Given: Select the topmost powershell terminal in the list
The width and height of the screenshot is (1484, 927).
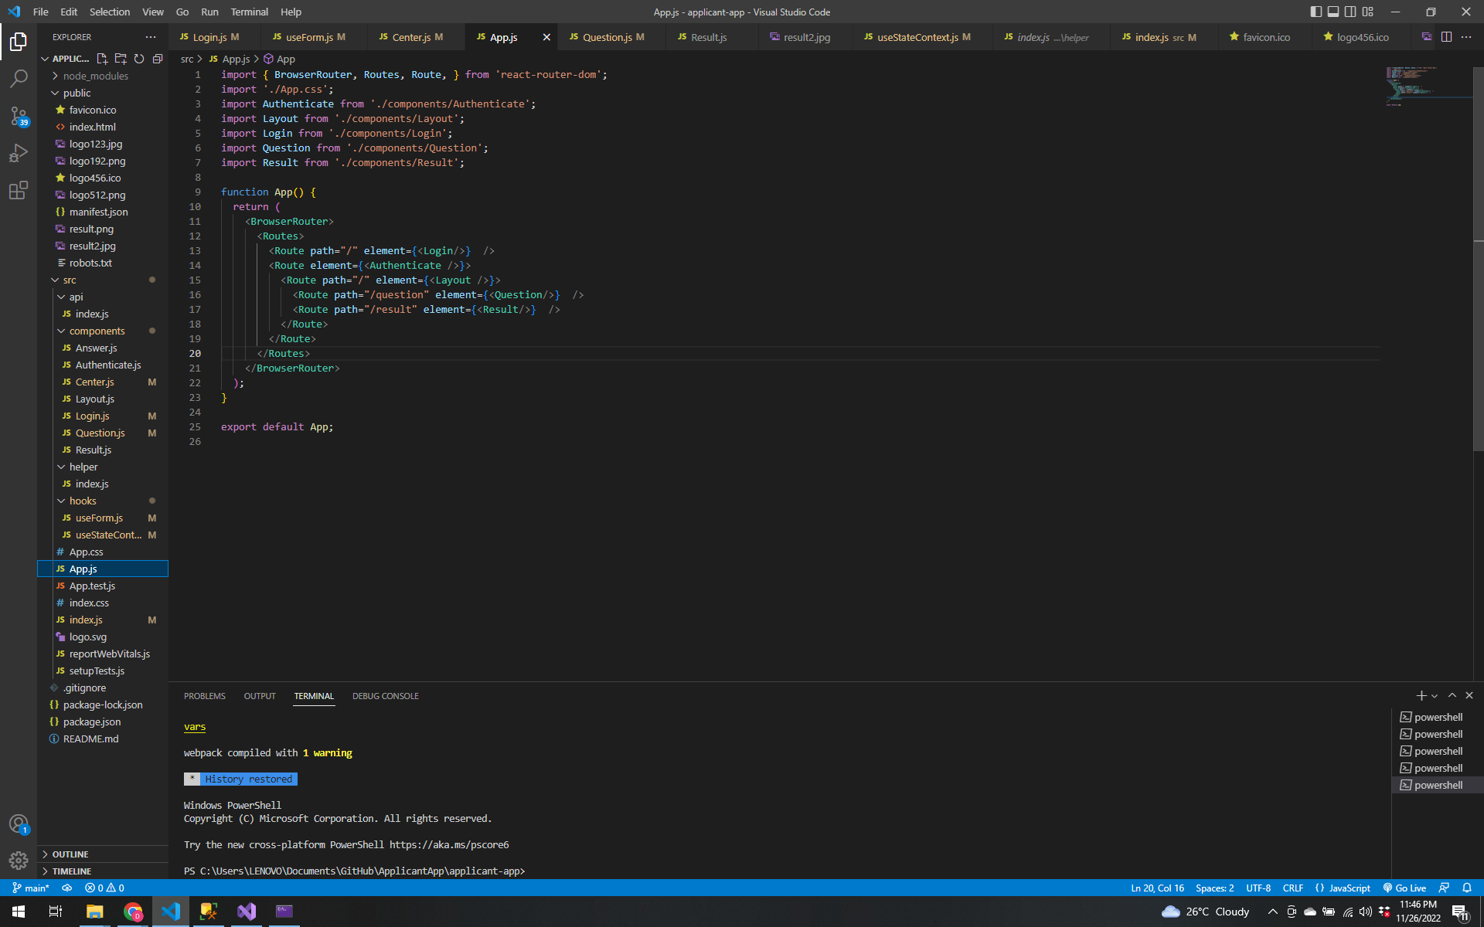Looking at the screenshot, I should point(1439,717).
